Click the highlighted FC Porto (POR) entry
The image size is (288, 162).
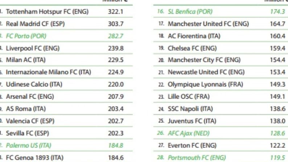click(26, 36)
